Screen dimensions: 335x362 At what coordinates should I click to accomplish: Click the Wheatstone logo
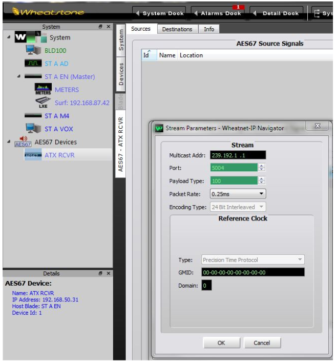click(x=48, y=12)
